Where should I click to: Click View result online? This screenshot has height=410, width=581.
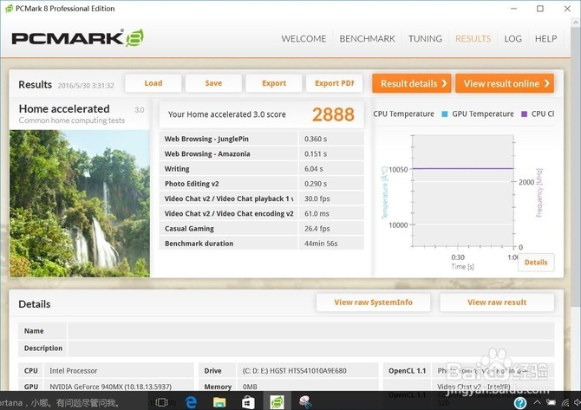point(505,83)
